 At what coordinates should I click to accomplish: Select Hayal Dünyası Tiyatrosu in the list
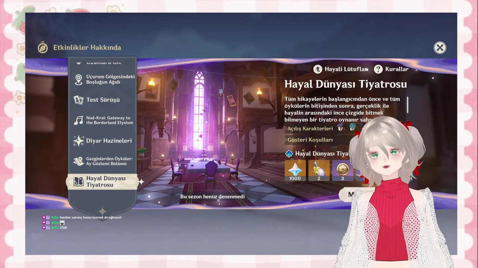103,182
